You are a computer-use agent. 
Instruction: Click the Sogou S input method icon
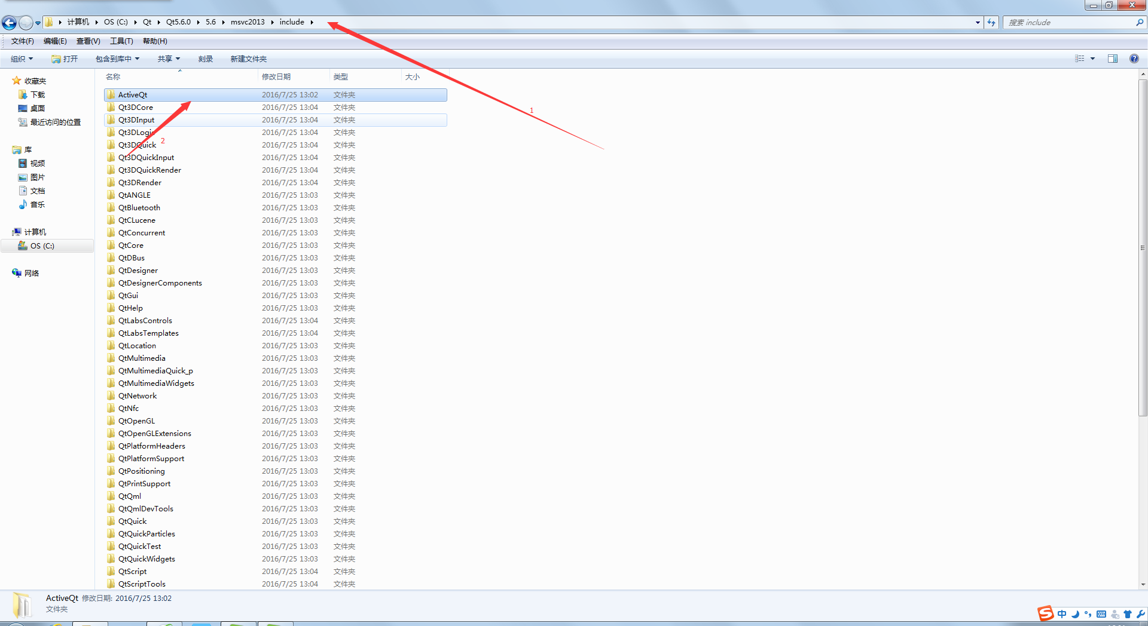pos(1046,613)
